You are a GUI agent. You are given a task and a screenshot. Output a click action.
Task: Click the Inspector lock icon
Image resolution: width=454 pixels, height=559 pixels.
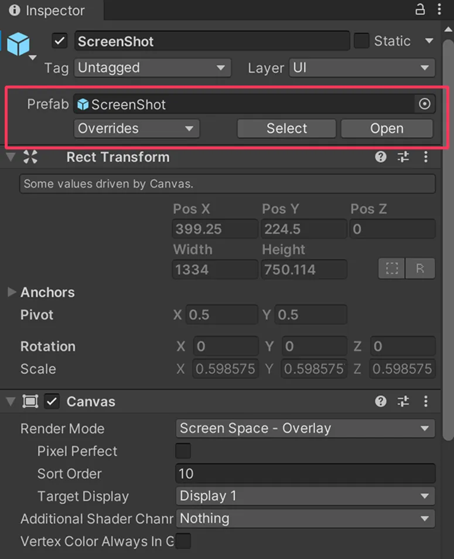point(420,9)
